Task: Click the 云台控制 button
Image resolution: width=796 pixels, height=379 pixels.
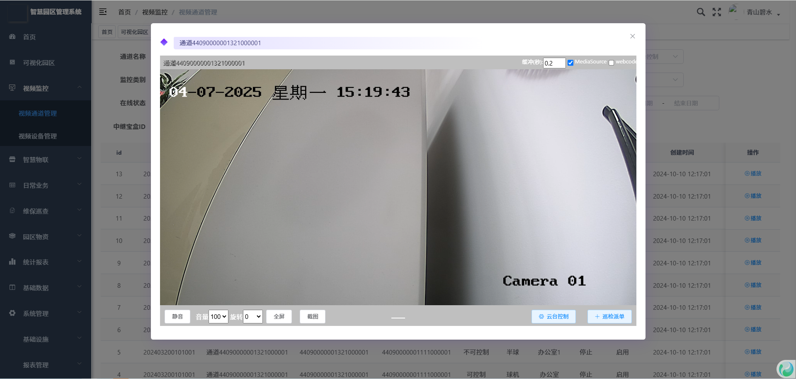Action: 553,317
